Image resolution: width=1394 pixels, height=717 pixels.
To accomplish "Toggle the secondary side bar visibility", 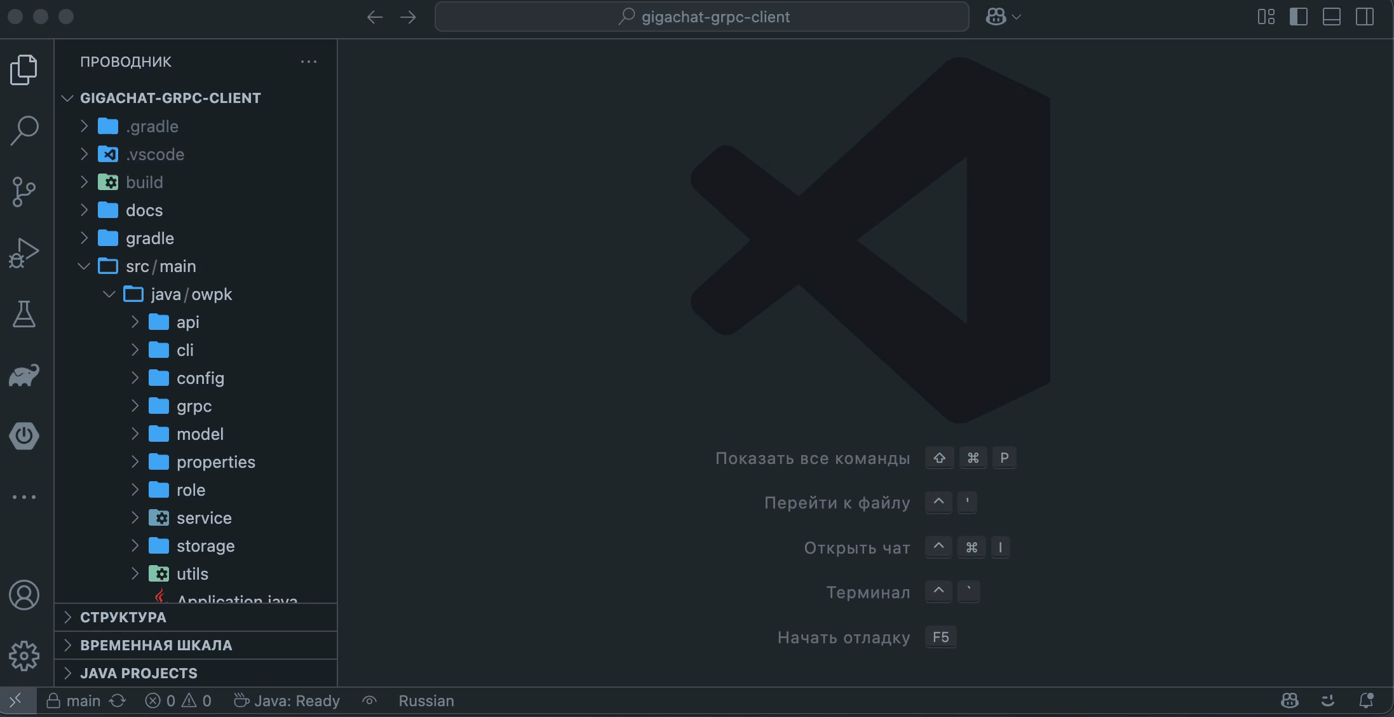I will (1364, 17).
